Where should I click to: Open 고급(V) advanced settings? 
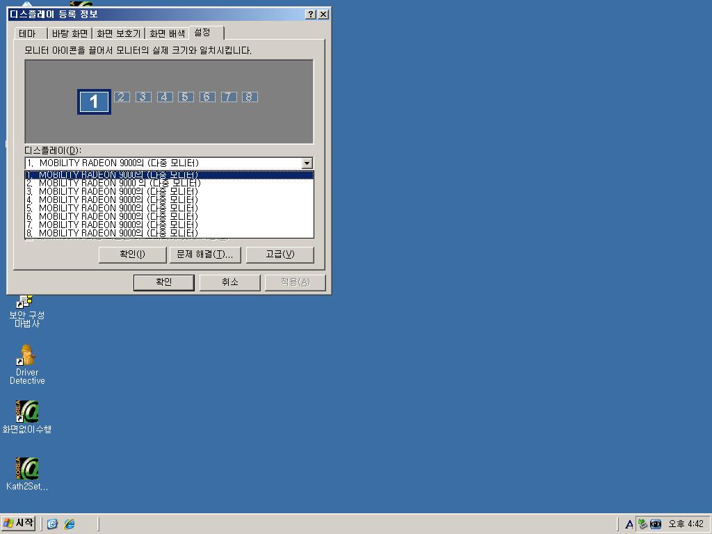tap(280, 254)
